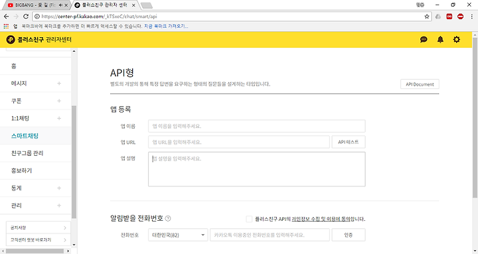The image size is (478, 254).
Task: Click the red square extension icon
Action: (449, 17)
